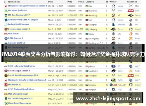The image size is (146, 106).
Task: Click the Dota 2 Asia Championships 2018 icon
Action: [6, 76]
